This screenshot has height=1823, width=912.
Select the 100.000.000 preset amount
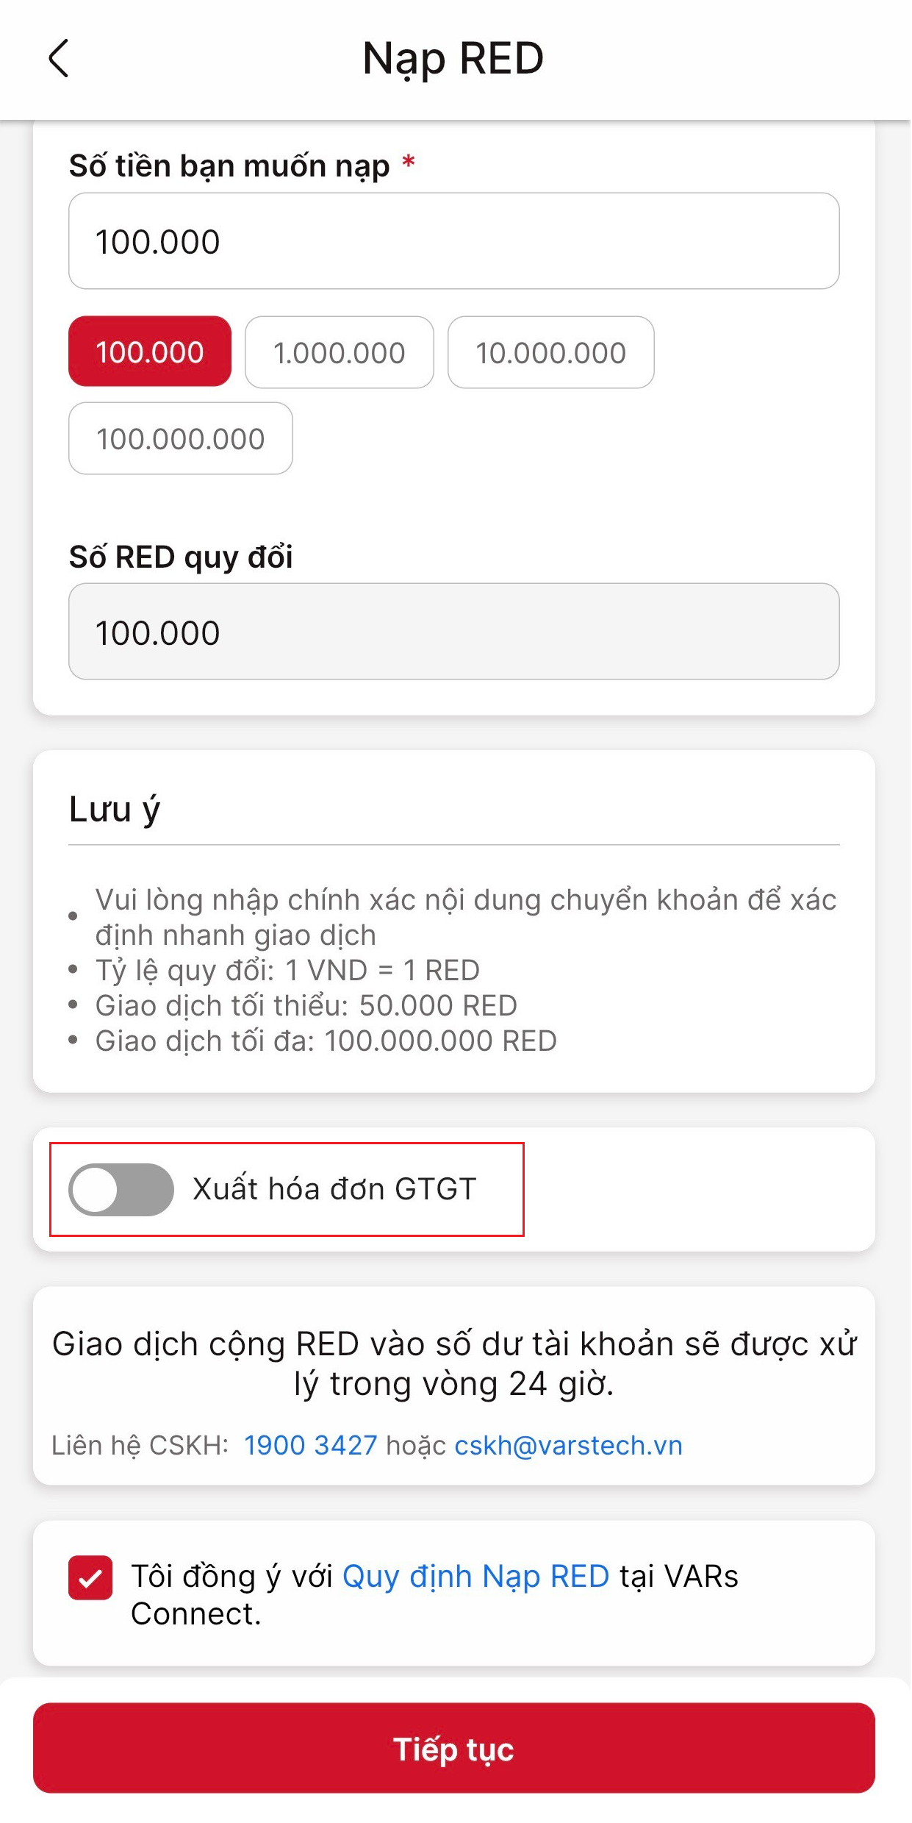(180, 438)
